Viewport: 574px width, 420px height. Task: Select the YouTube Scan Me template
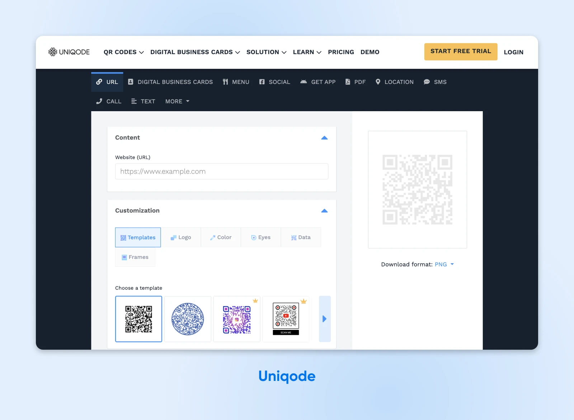point(286,319)
